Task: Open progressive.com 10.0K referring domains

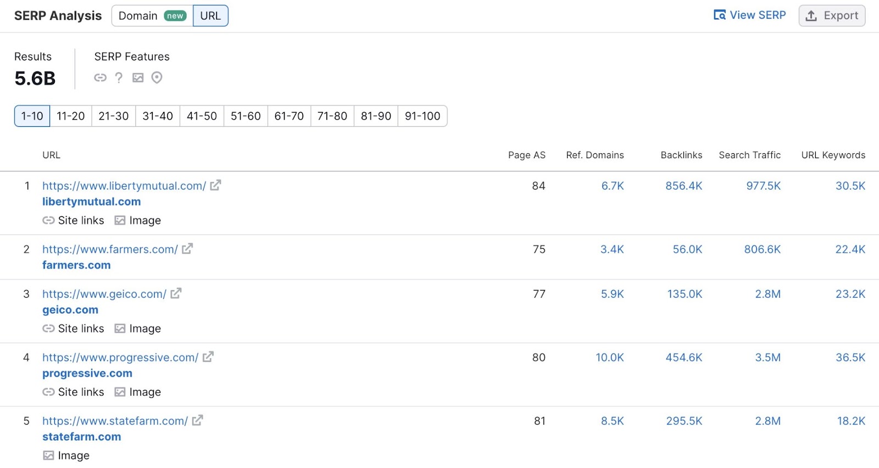Action: click(610, 358)
